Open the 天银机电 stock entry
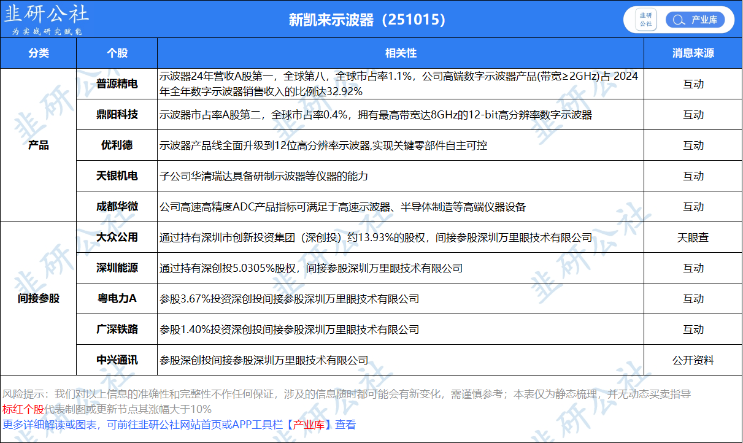The image size is (743, 443). click(x=117, y=176)
